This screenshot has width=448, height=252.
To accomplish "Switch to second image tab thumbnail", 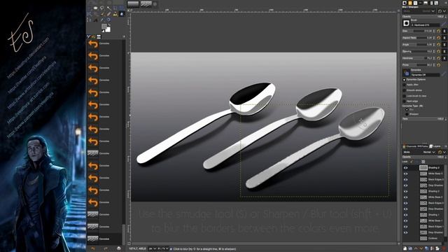I will coord(146,4).
